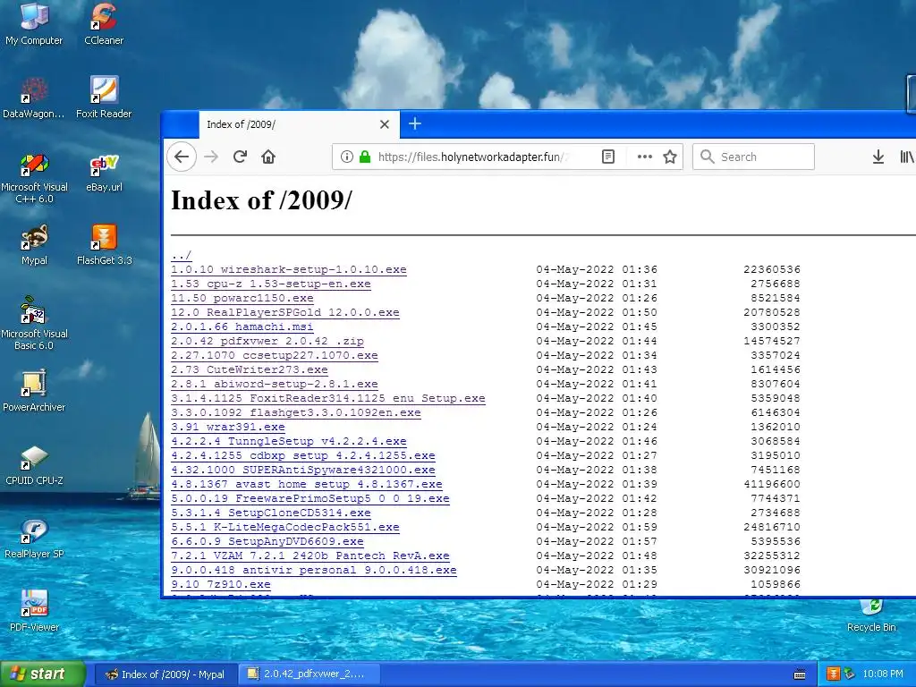
Task: Click 5.3.1.4_SetupCloneCD5314.exe link
Action: pyautogui.click(x=270, y=513)
